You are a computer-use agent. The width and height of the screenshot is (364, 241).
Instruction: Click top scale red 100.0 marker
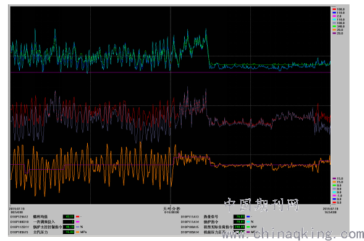coord(339,9)
